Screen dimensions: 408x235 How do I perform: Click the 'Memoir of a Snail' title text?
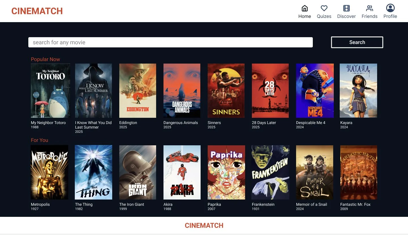[x=311, y=204]
